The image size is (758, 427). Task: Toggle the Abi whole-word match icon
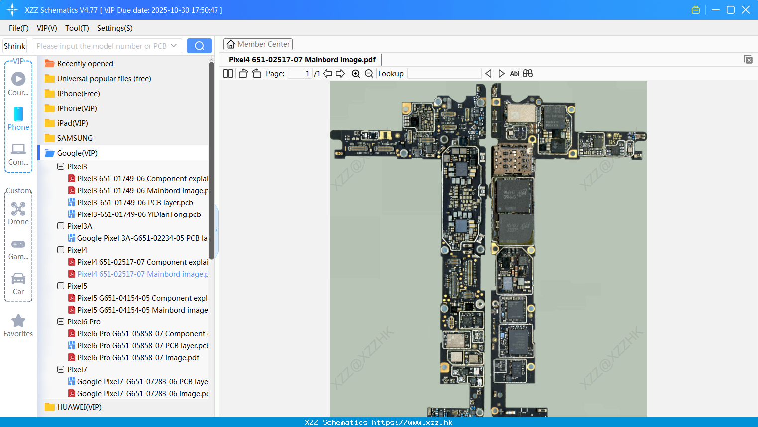coord(515,73)
